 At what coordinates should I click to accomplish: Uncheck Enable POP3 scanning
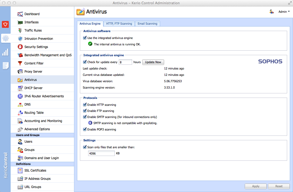pyautogui.click(x=85, y=129)
